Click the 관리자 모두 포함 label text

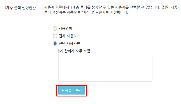coord(77,51)
